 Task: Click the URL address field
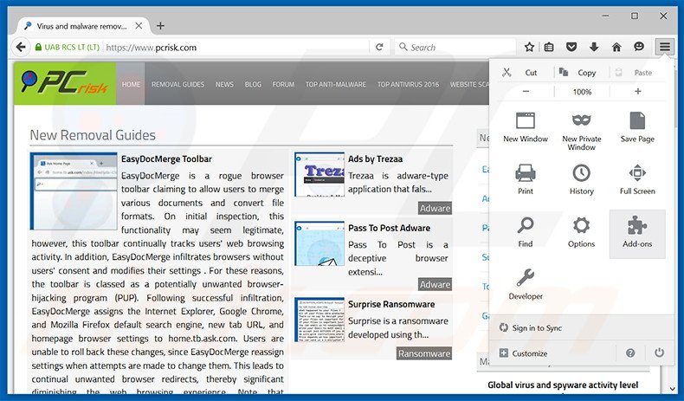(x=238, y=47)
